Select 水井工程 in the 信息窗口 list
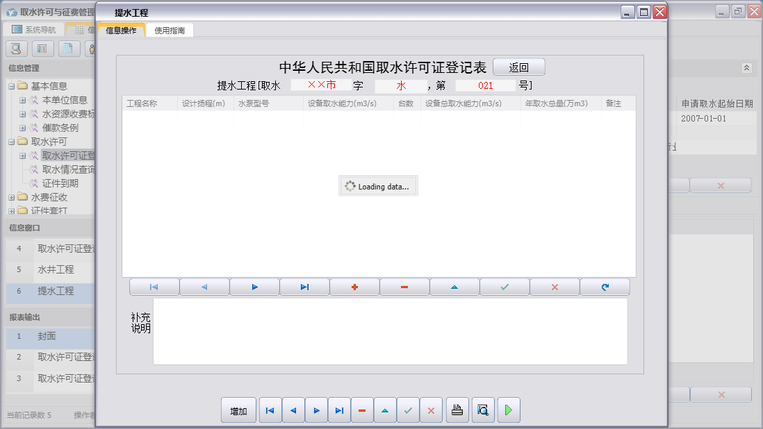763x429 pixels. point(56,269)
